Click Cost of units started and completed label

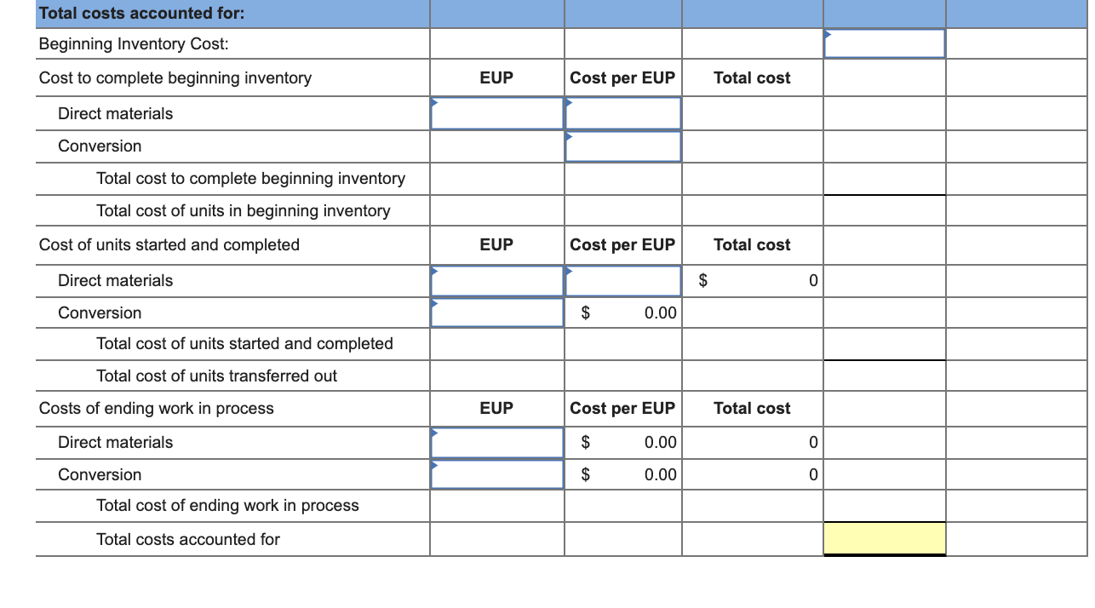[169, 244]
